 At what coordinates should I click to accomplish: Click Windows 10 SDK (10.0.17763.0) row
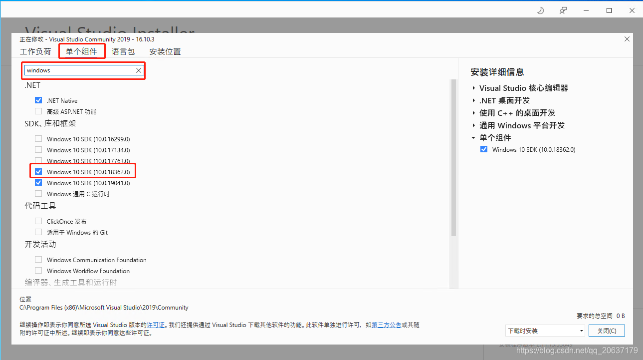click(x=88, y=161)
